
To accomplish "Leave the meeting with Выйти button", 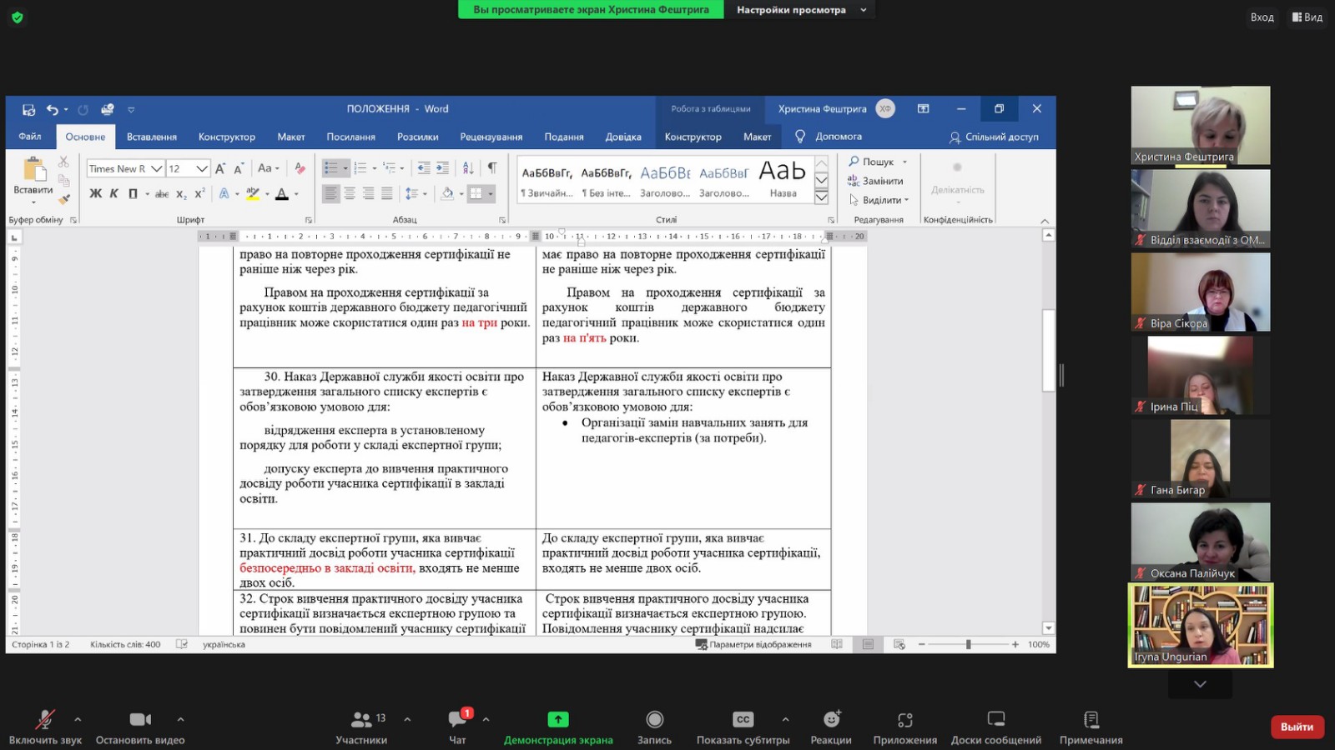I will [1297, 727].
